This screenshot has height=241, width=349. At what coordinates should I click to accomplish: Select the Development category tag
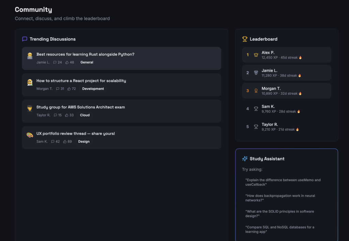[x=93, y=89]
